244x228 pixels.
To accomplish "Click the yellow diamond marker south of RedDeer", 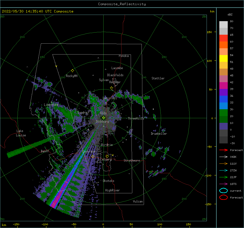I will 112,88.
